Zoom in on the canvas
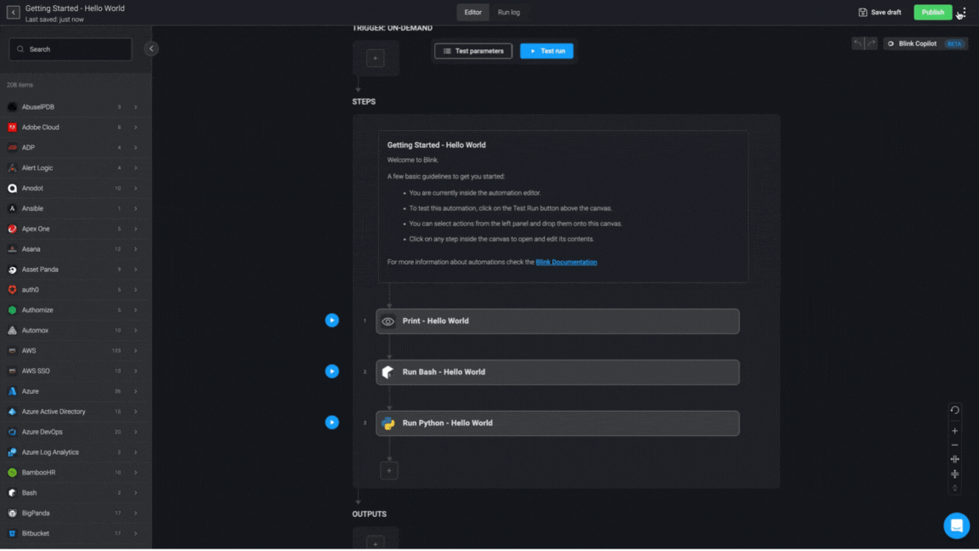This screenshot has width=979, height=551. click(x=954, y=431)
